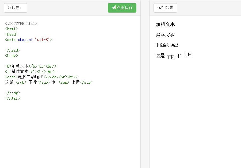The image size is (241, 168).
Task: Select the italic 斜体文本 output text
Action: pyautogui.click(x=165, y=35)
